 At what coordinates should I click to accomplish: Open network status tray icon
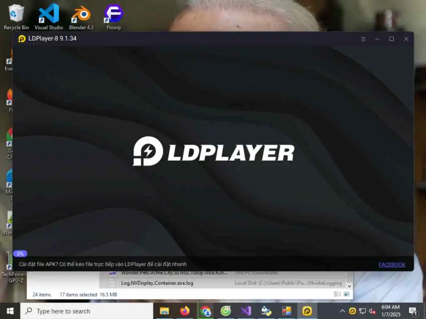(362, 311)
